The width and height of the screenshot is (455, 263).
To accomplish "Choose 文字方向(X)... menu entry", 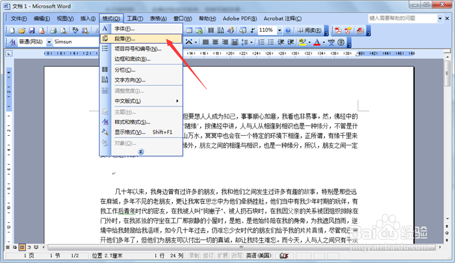I will [x=141, y=80].
